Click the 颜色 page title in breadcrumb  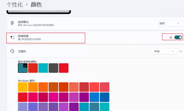[x=36, y=5]
